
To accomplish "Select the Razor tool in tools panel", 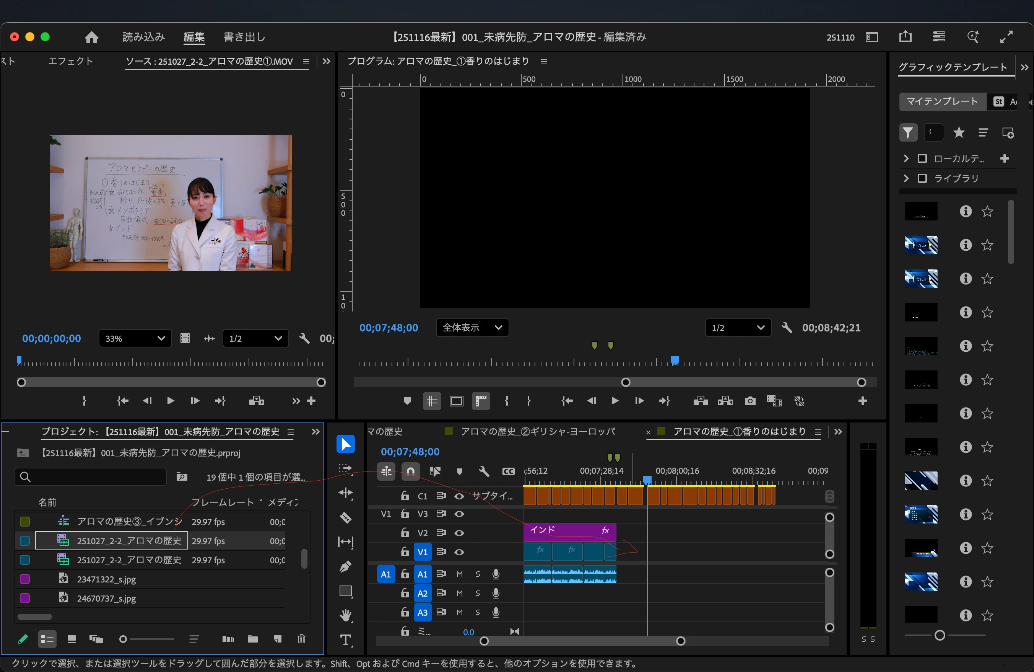I will pyautogui.click(x=345, y=518).
